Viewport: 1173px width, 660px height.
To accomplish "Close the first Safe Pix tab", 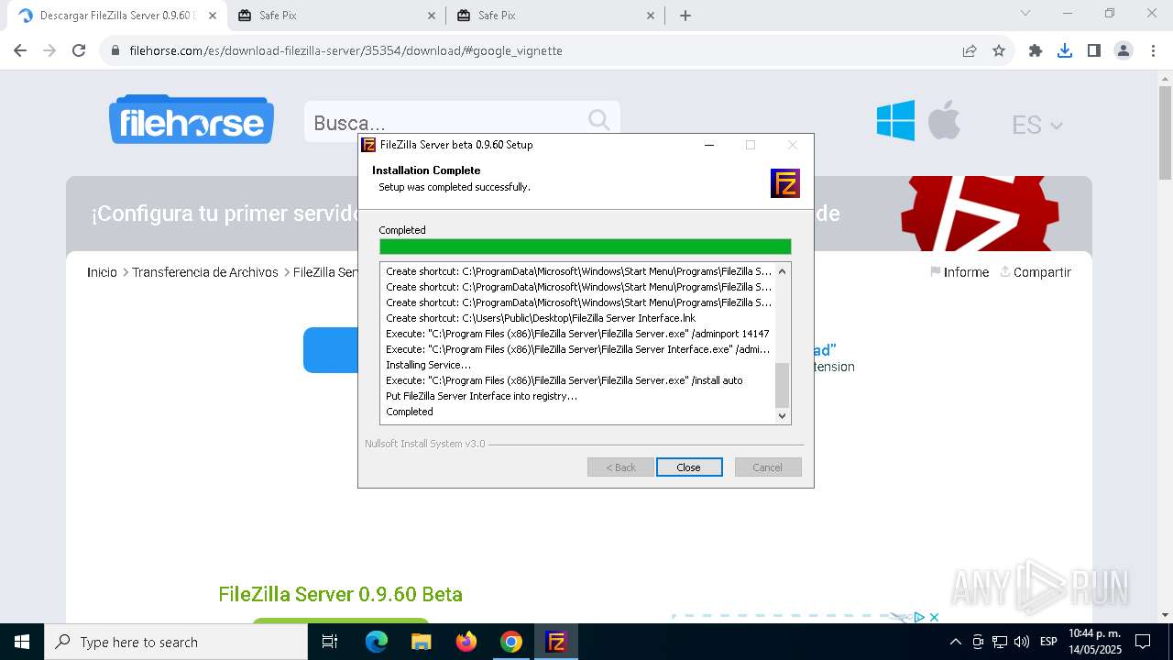I will pos(433,16).
